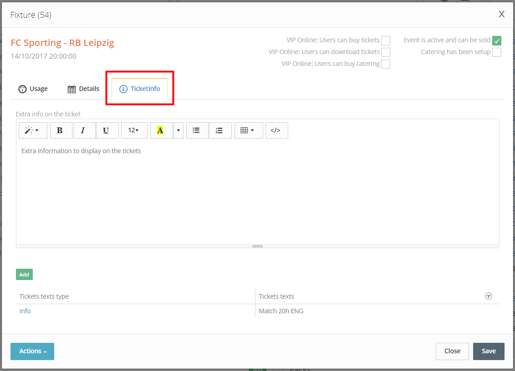Switch to the Usage tab
Screen dimensions: 515x371
pos(33,89)
